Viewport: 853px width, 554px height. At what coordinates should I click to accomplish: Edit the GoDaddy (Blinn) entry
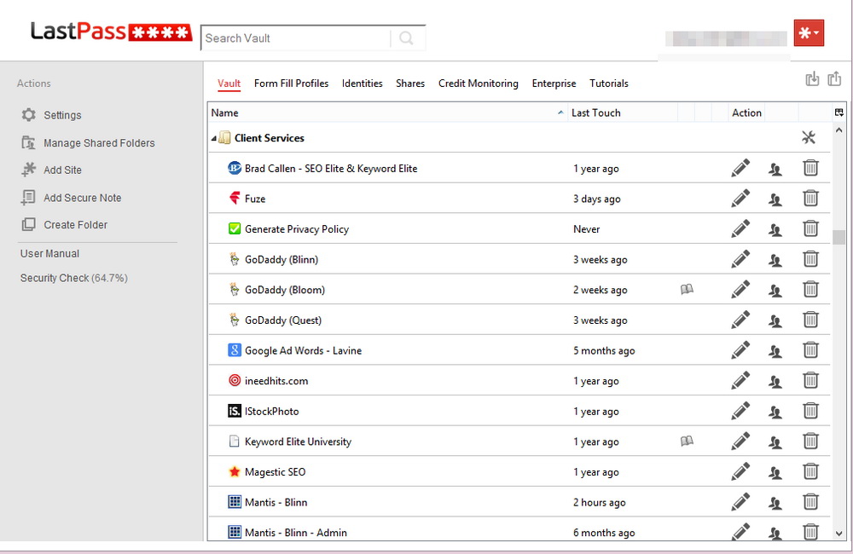[740, 259]
